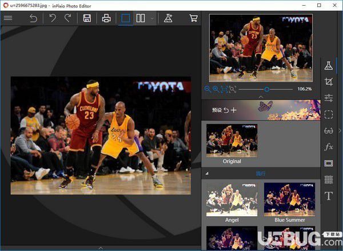Expand the right sidebar chevron
Viewport: 343px width, 251px height.
click(340, 130)
